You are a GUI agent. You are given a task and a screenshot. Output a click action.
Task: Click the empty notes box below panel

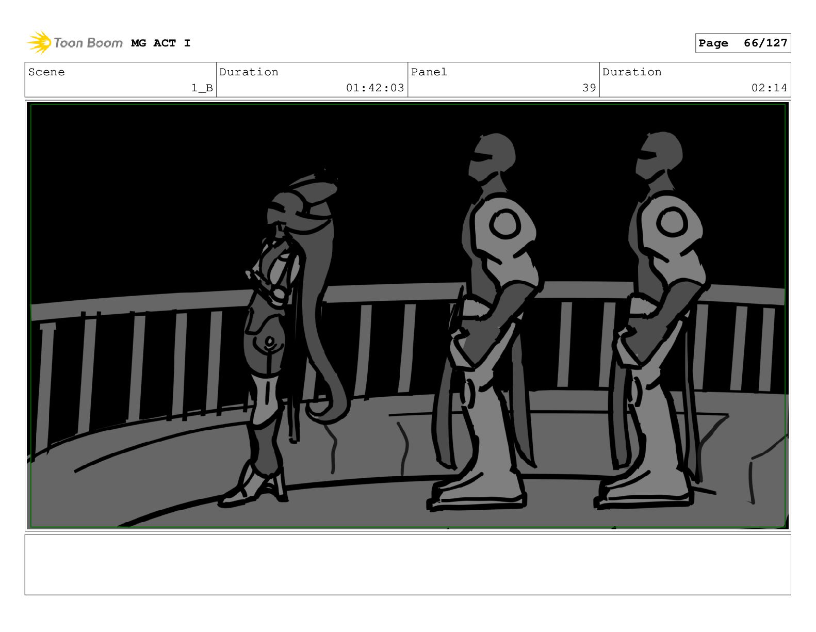click(x=407, y=564)
